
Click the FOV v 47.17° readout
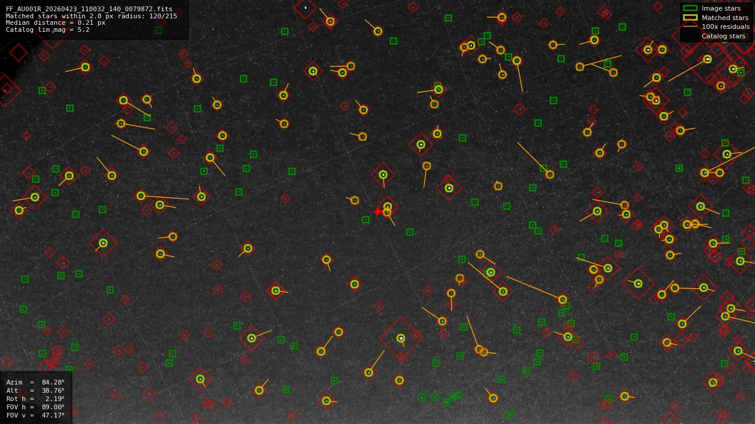(35, 415)
